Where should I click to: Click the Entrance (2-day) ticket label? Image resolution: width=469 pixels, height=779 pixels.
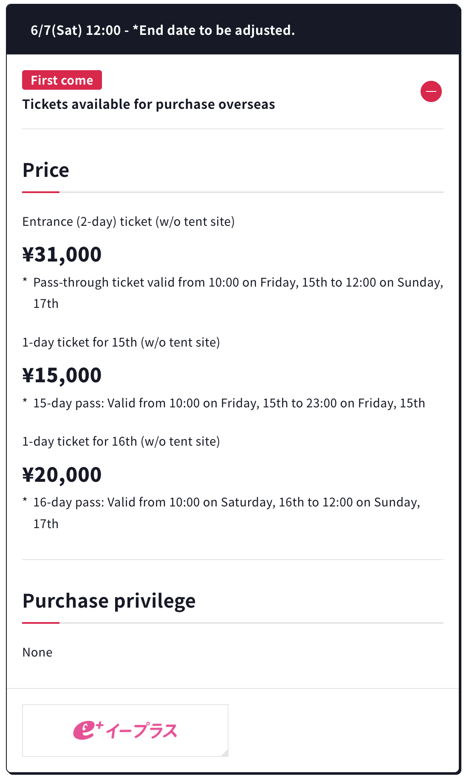pos(128,222)
